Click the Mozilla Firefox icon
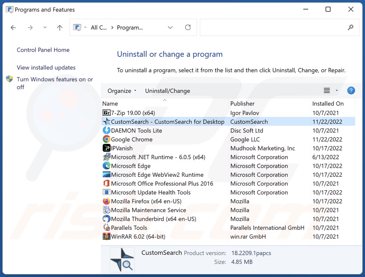This screenshot has height=277, width=365. pyautogui.click(x=106, y=201)
